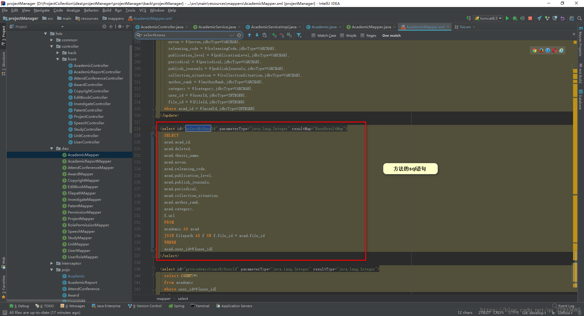Click scroll from source target icon

[x=104, y=27]
